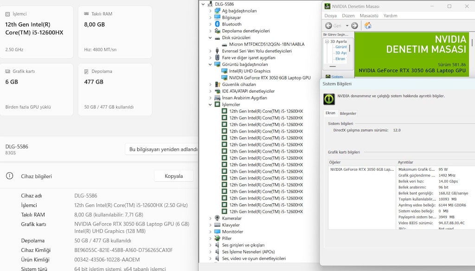Viewport: 475px width, 271px height.
Task: Click the Ağ bağdaştırıcıları network icon
Action: coord(217,11)
